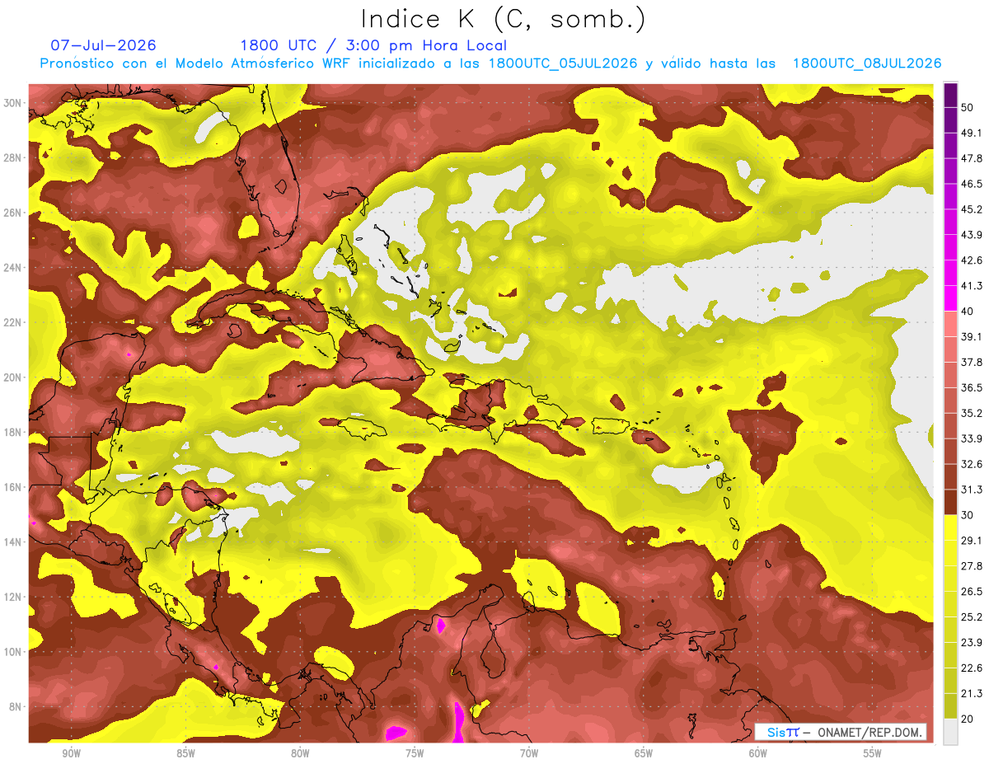Viewport: 989px width, 764px height.
Task: Click the colorbar value 42.6
Action: 972,260
